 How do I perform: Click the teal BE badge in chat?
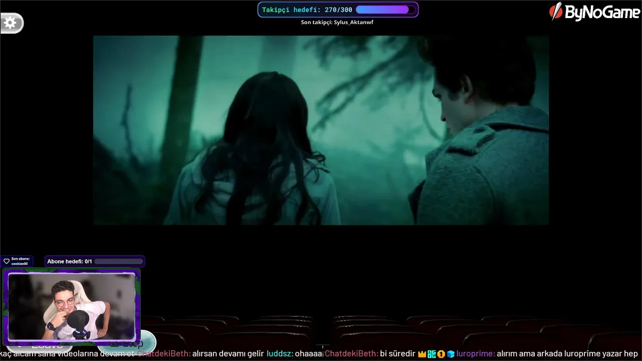[x=432, y=354]
